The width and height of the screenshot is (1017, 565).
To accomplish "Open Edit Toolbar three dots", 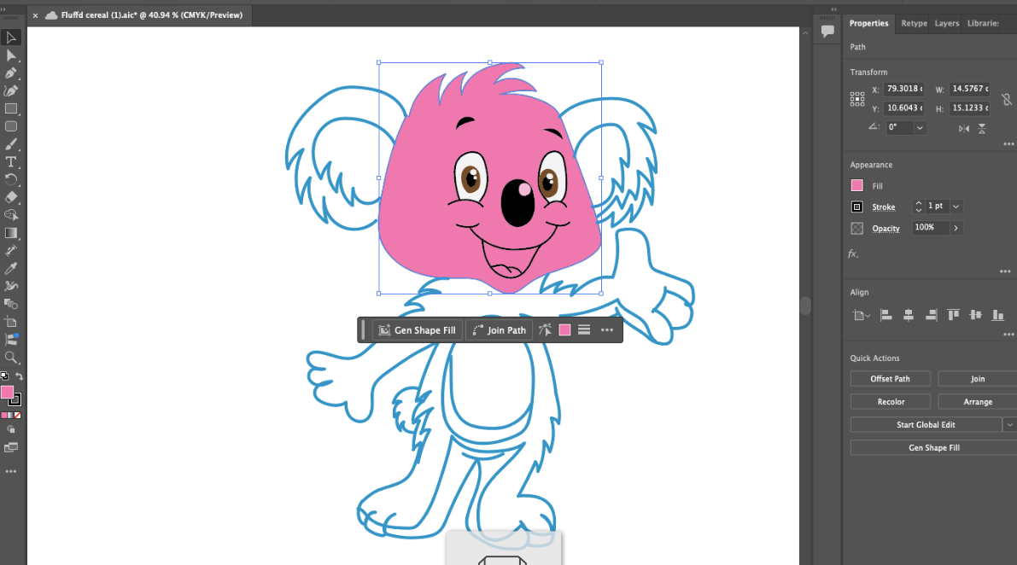I will pyautogui.click(x=11, y=472).
